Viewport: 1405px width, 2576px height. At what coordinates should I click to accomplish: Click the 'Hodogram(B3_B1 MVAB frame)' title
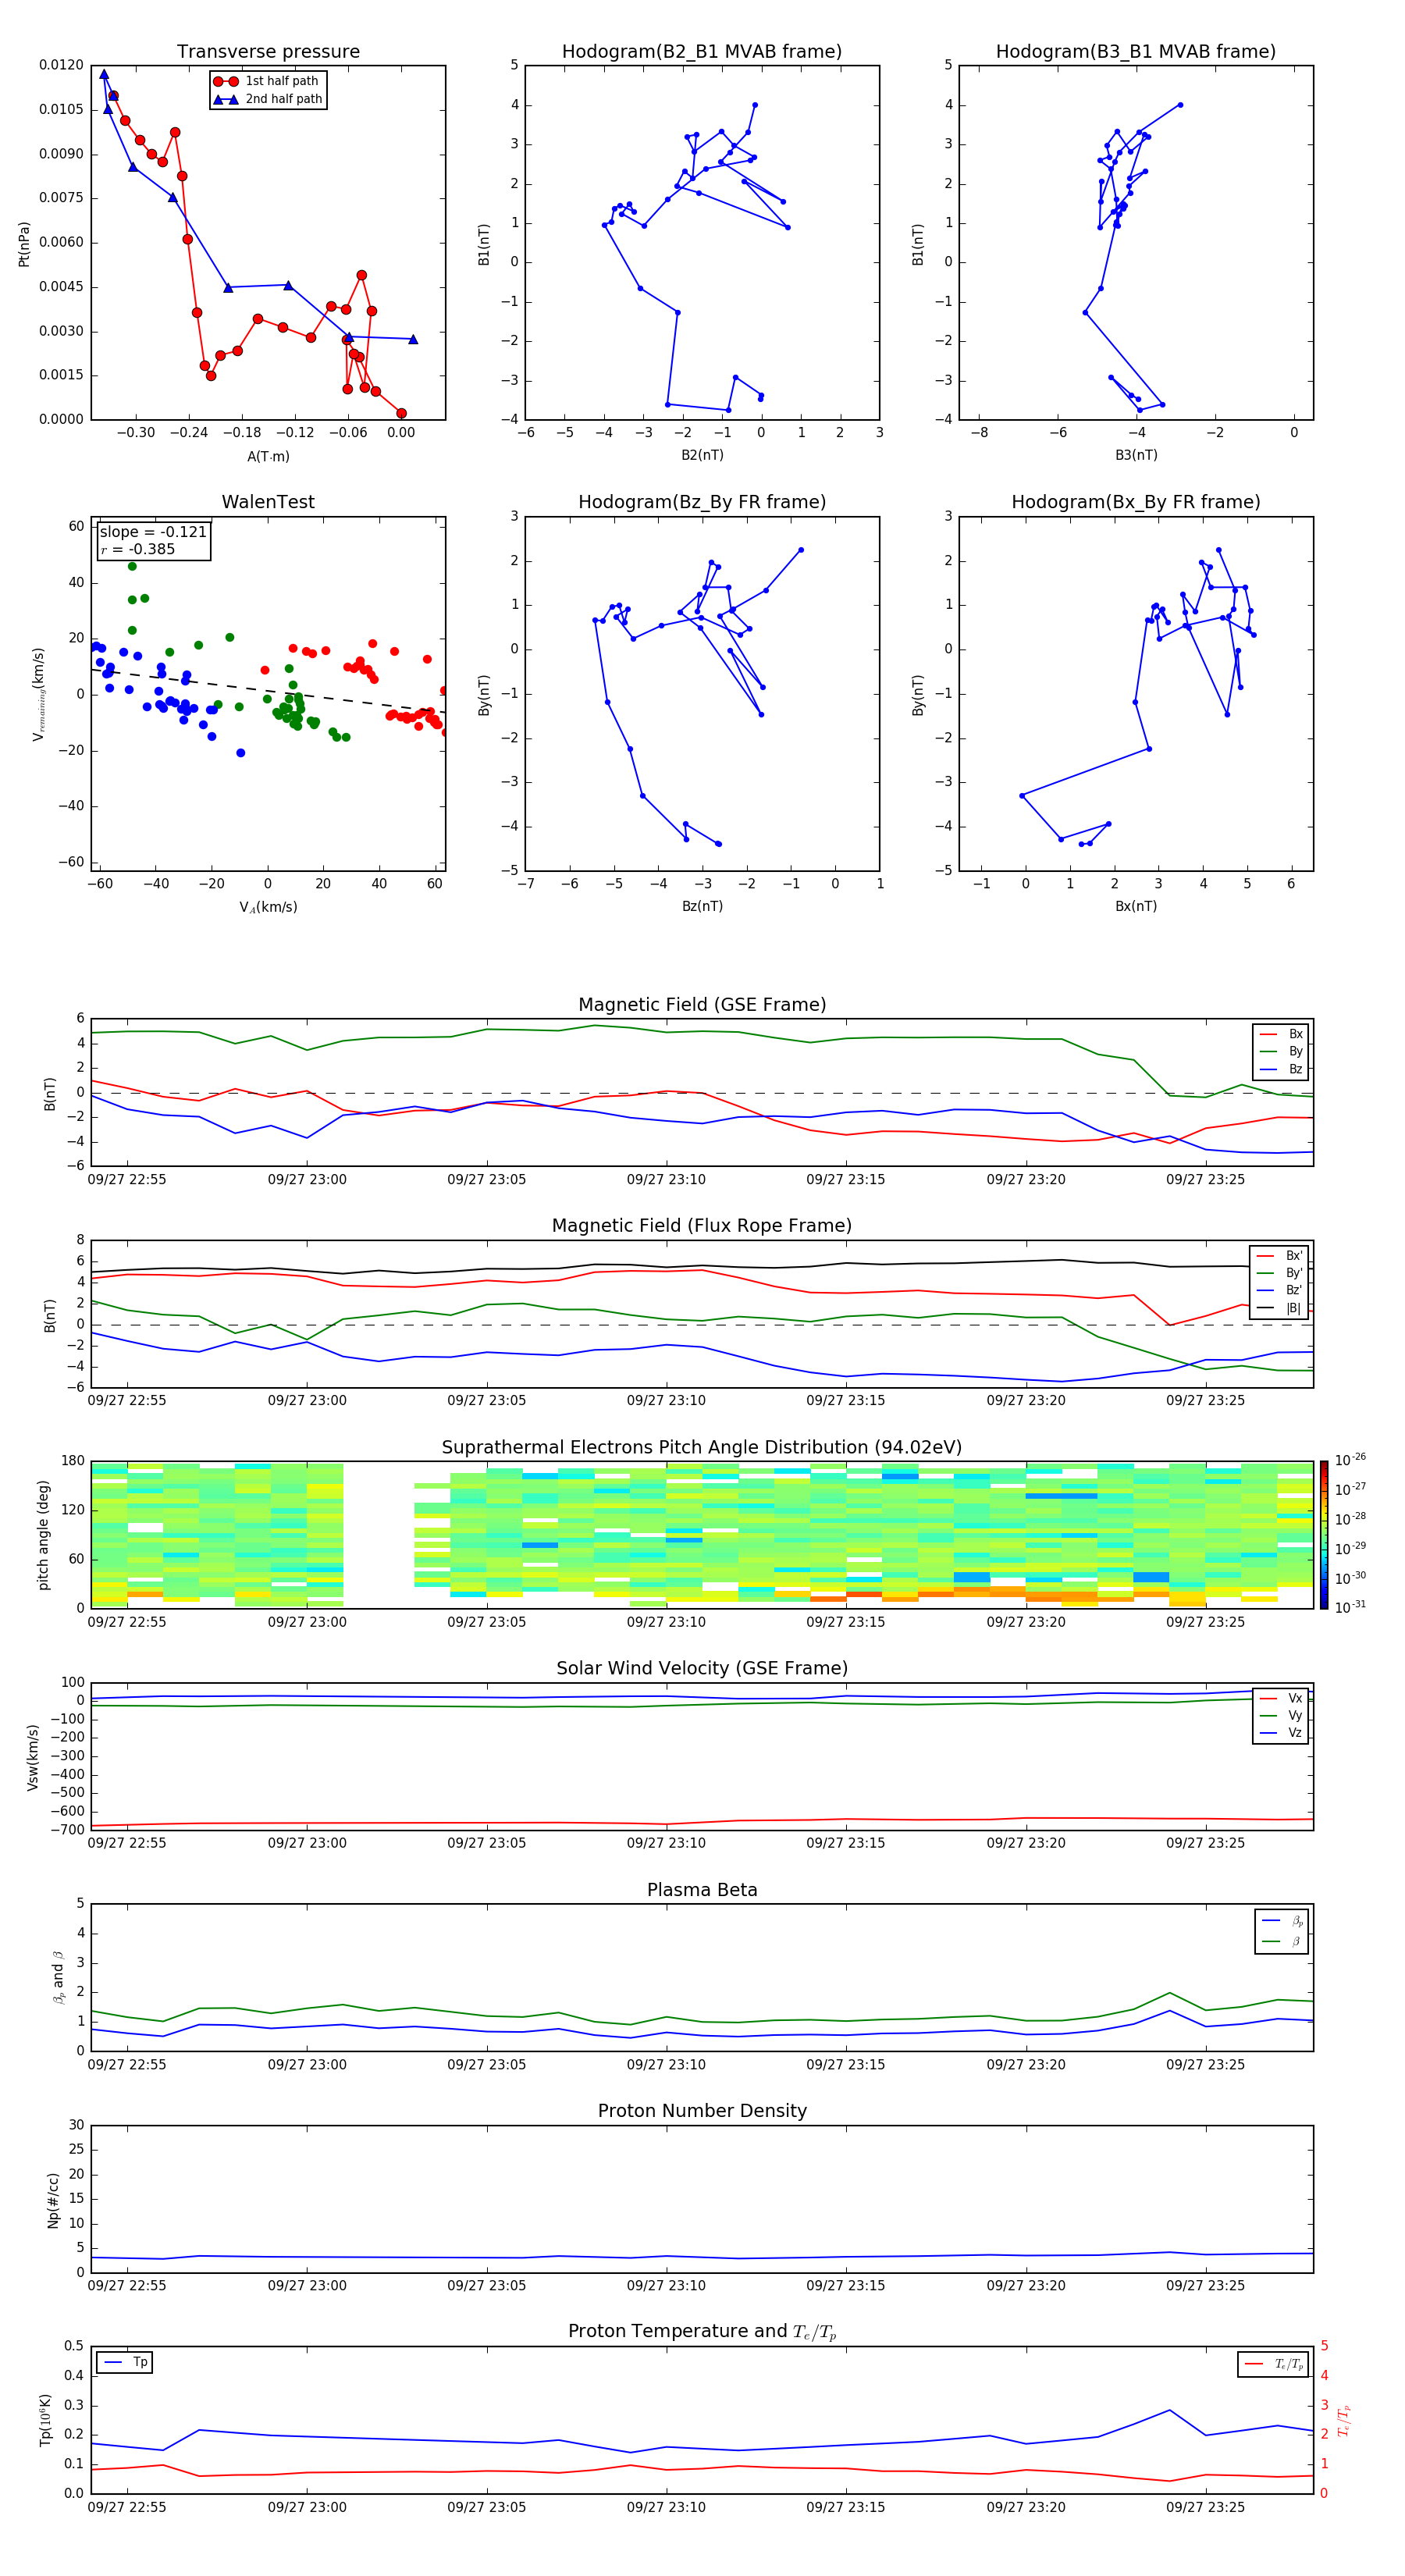[x=1136, y=52]
